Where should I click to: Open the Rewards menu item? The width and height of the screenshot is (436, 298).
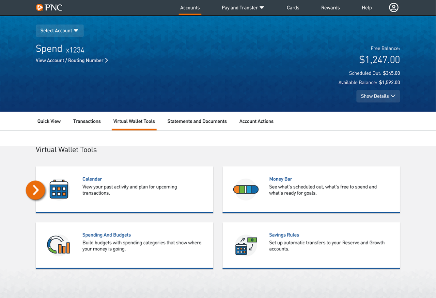[330, 7]
